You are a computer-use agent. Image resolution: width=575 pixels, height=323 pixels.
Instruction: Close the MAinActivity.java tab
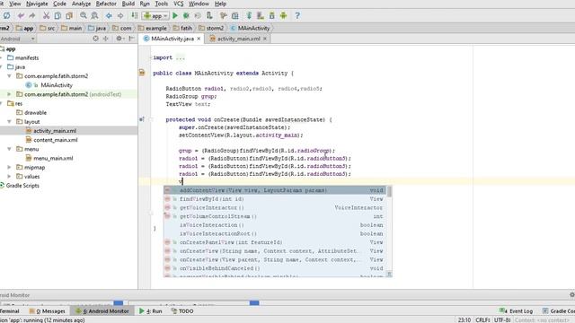[199, 39]
